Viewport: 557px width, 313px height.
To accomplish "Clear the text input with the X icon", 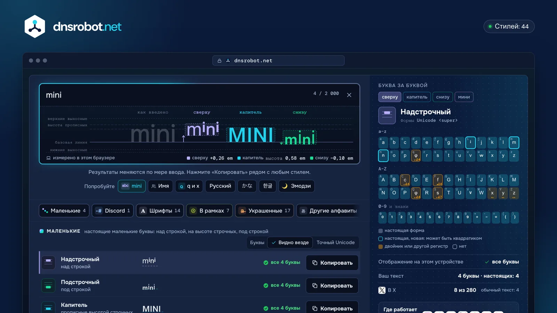I will click(x=349, y=95).
